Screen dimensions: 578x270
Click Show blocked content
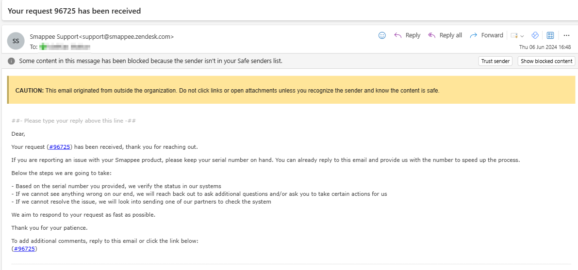(546, 61)
